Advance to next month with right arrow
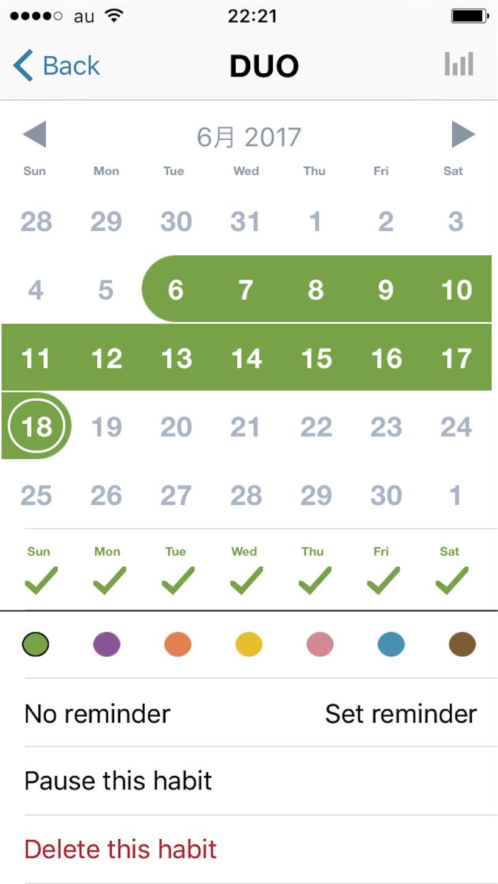This screenshot has width=498, height=884. pyautogui.click(x=463, y=134)
